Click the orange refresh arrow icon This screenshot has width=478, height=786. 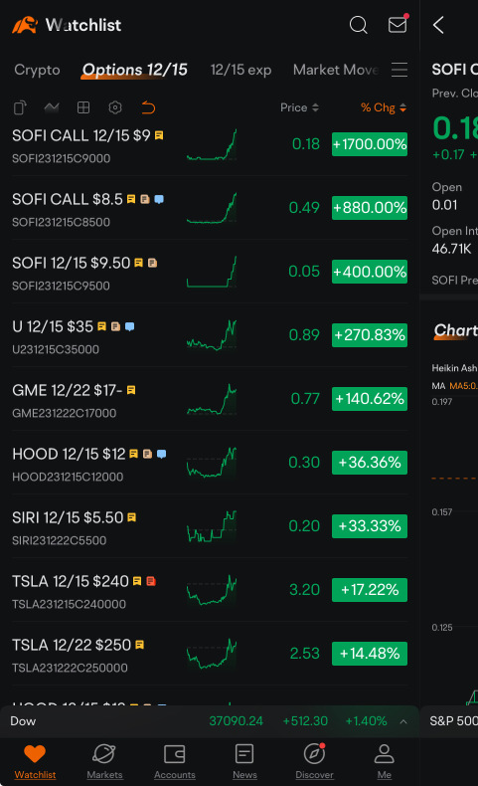pos(148,107)
